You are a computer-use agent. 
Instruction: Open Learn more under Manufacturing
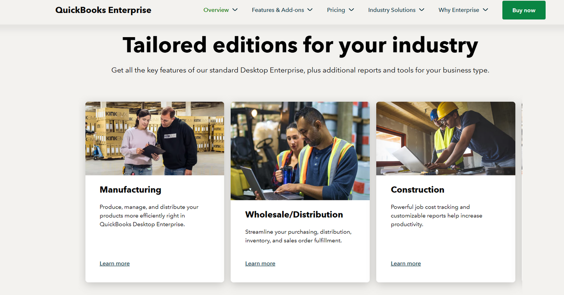point(115,264)
